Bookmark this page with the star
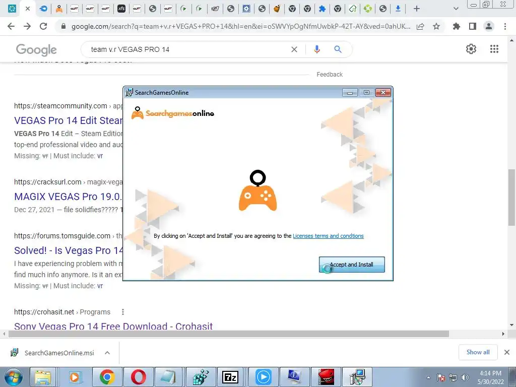The height and width of the screenshot is (387, 516). [x=436, y=26]
